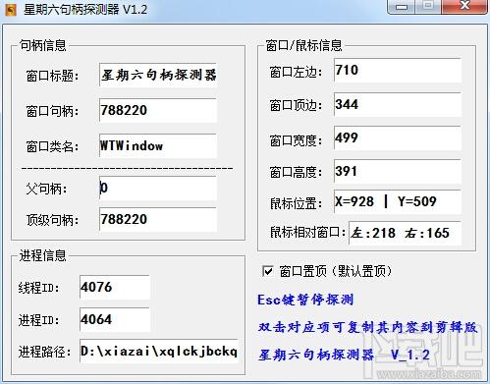The image size is (490, 384).
Task: Click the 窗口类名 field with WTWindow
Action: 158,145
